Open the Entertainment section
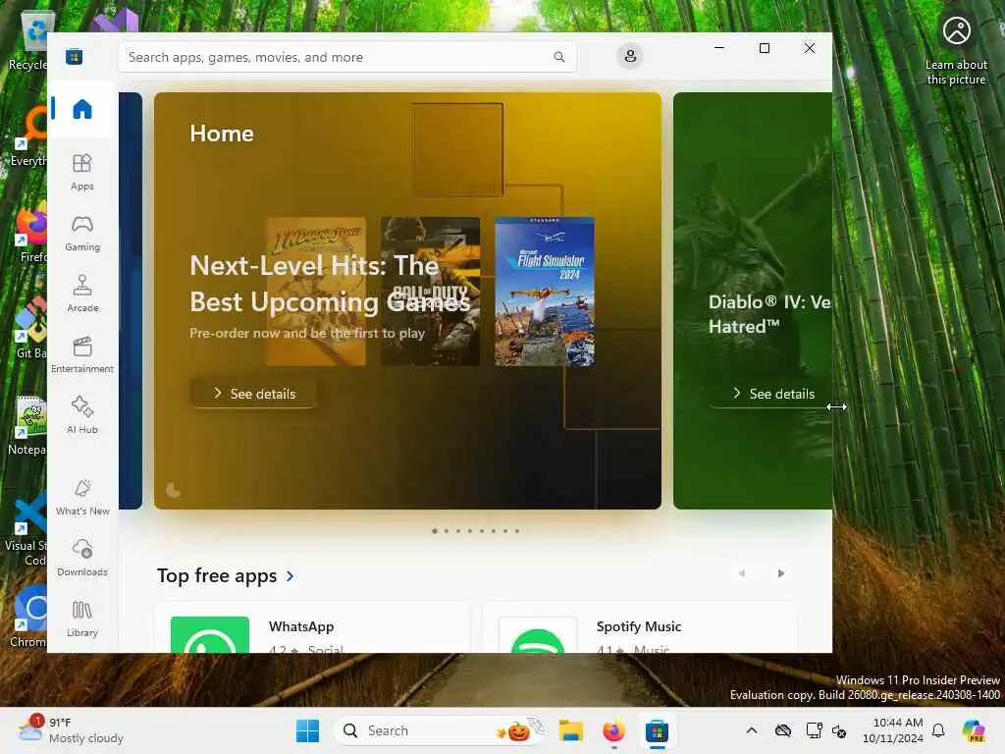The height and width of the screenshot is (754, 1005). point(82,354)
